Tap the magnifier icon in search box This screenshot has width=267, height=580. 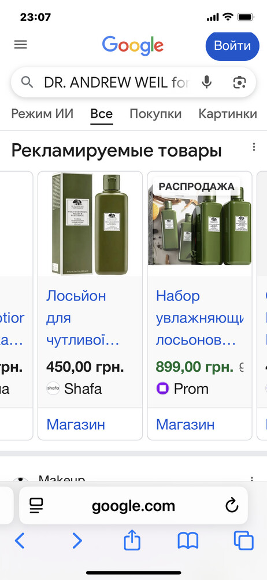point(27,82)
